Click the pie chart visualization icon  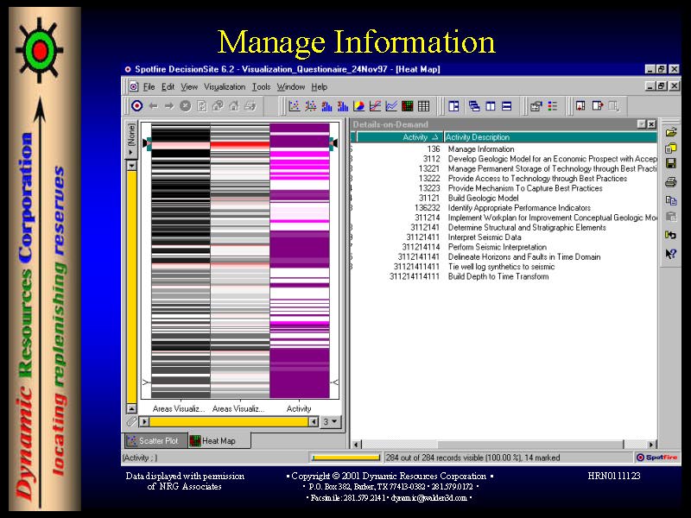(x=358, y=106)
